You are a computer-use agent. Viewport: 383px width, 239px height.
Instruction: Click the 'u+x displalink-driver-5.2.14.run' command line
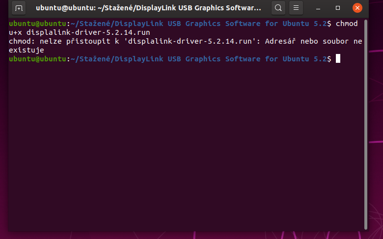click(x=80, y=32)
